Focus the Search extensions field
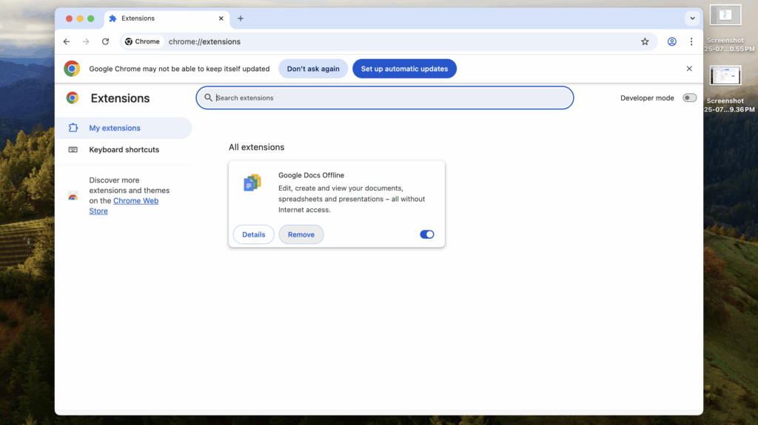This screenshot has height=425, width=758. tap(385, 98)
